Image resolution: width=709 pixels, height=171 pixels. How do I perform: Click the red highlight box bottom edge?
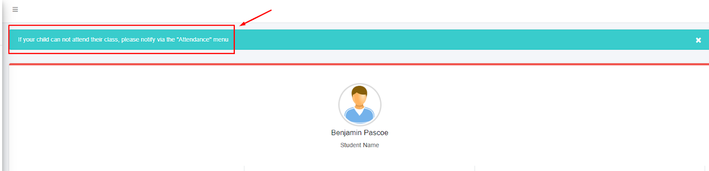click(121, 54)
